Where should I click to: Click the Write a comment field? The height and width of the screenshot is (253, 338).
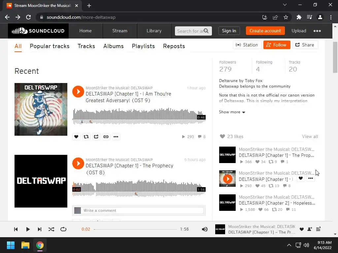(143, 211)
